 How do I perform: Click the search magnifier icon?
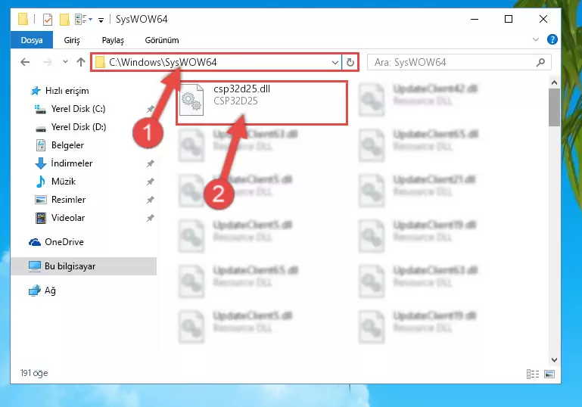point(541,62)
